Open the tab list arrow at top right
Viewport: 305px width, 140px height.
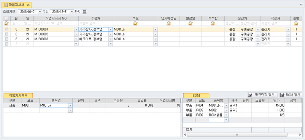[x=301, y=4]
